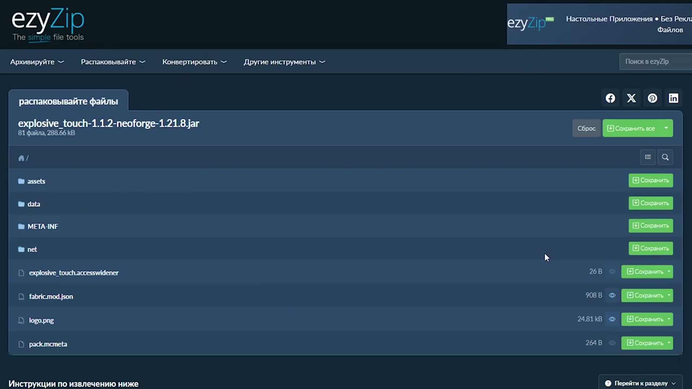Screen dimensions: 692x389
Task: Open save options arrow for fabric.mod.json
Action: pos(669,295)
